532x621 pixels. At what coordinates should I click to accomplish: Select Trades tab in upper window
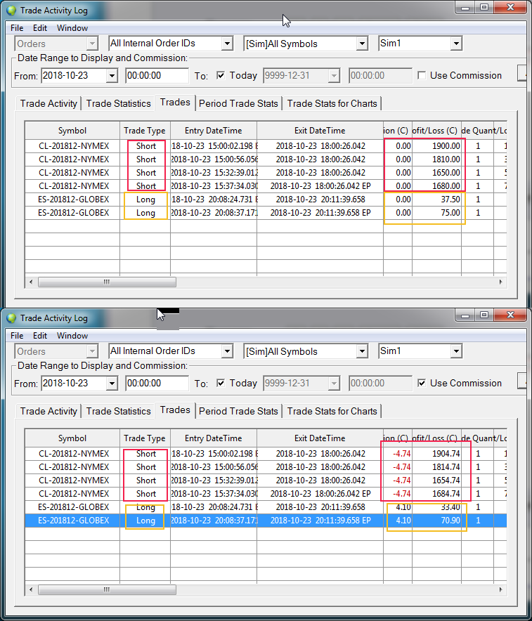(175, 103)
